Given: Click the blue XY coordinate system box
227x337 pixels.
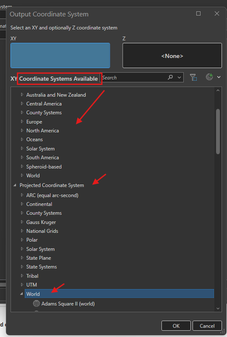Looking at the screenshot, I should click(60, 55).
